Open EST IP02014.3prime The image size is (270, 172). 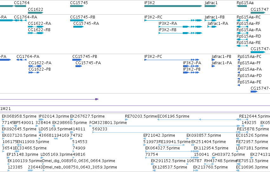coord(54,116)
